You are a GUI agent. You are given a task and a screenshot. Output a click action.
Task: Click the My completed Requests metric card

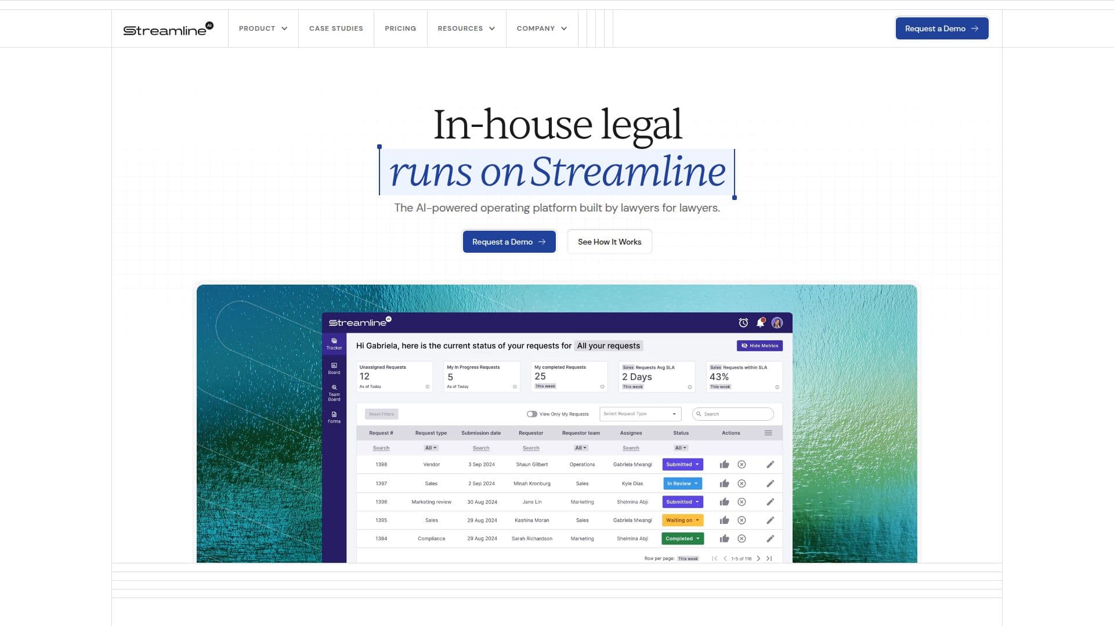point(569,377)
